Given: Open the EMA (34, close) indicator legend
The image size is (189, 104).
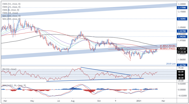Looking at the screenshot, I should [x=10, y=13].
